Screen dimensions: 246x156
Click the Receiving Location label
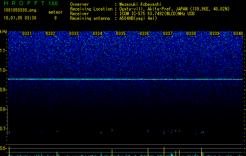point(91,9)
